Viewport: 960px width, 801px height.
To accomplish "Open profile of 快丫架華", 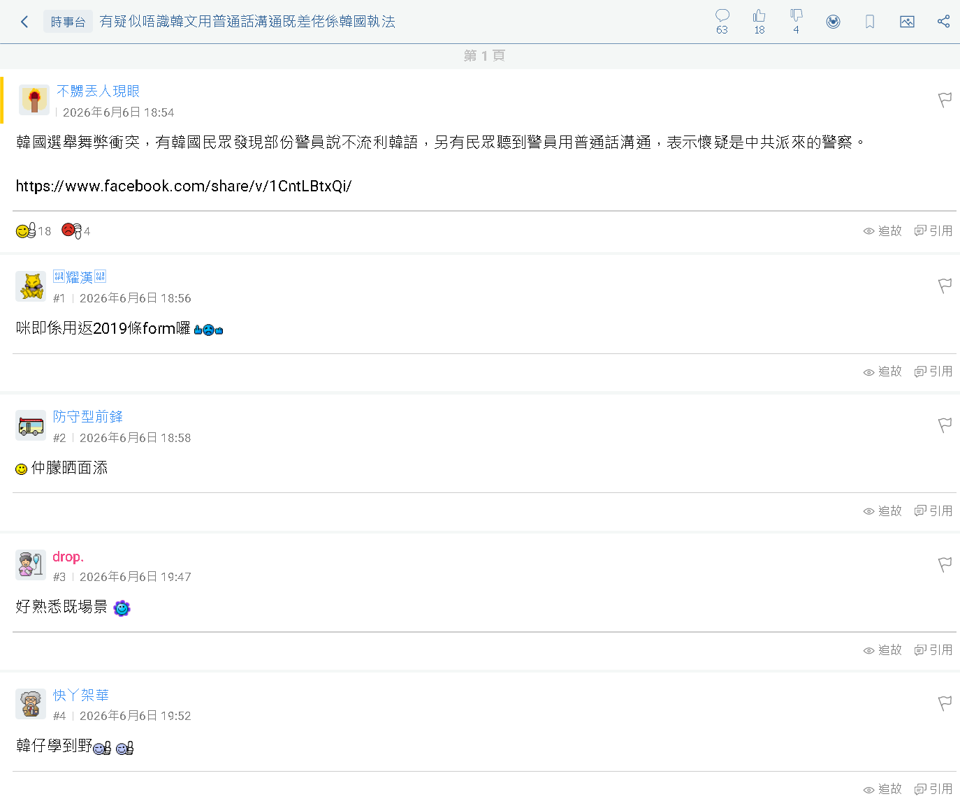I will 81,696.
